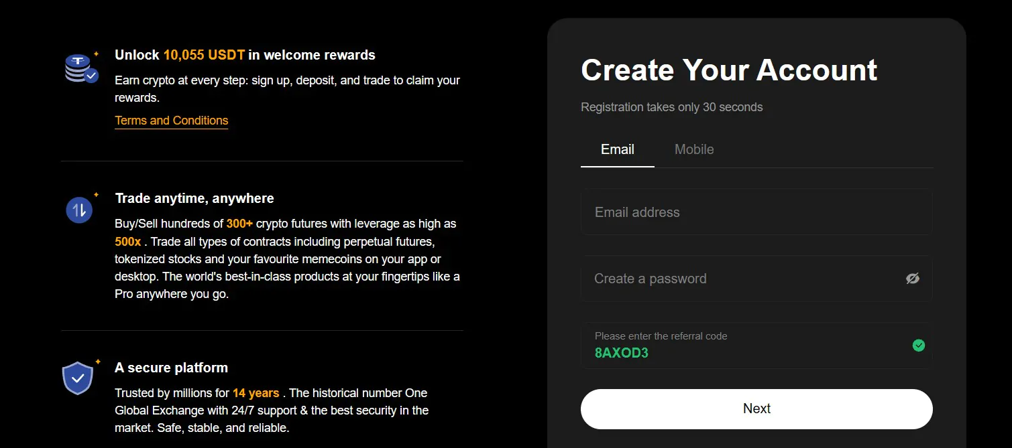Click the A secure platform heading

point(171,368)
